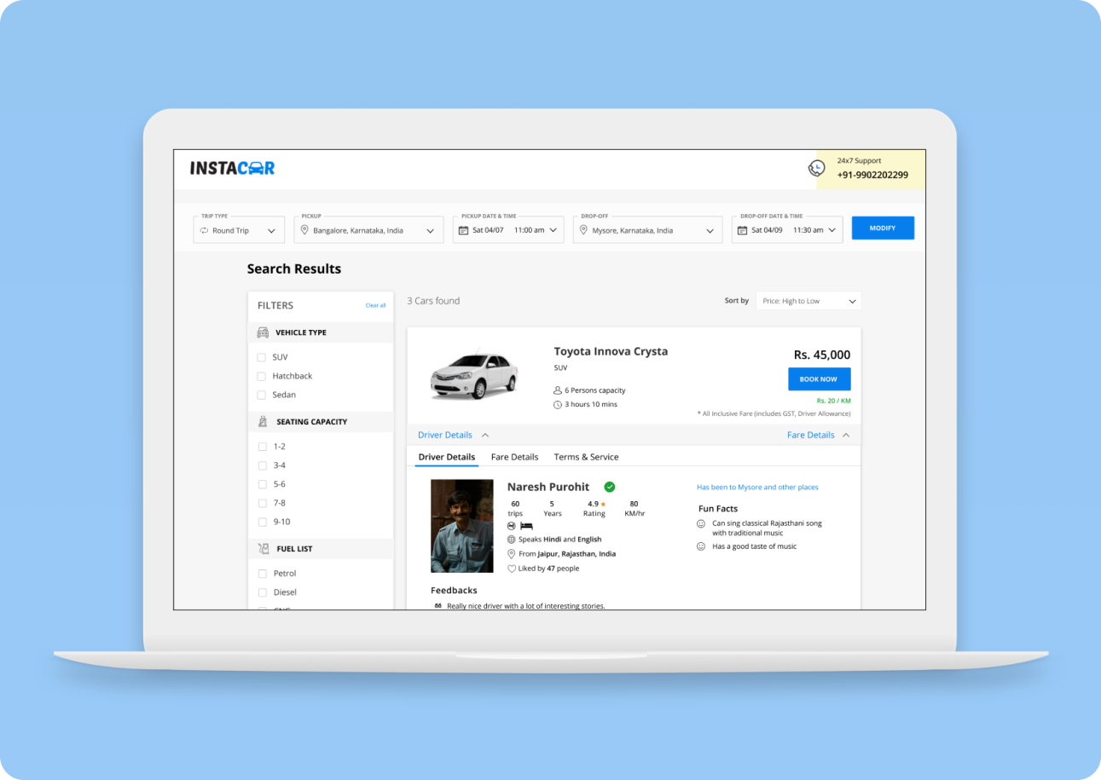
Task: Click the pickup location pin icon
Action: click(304, 230)
